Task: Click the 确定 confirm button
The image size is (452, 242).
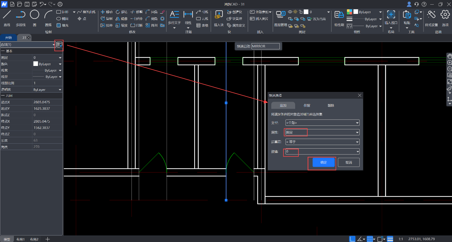Action: [x=324, y=163]
